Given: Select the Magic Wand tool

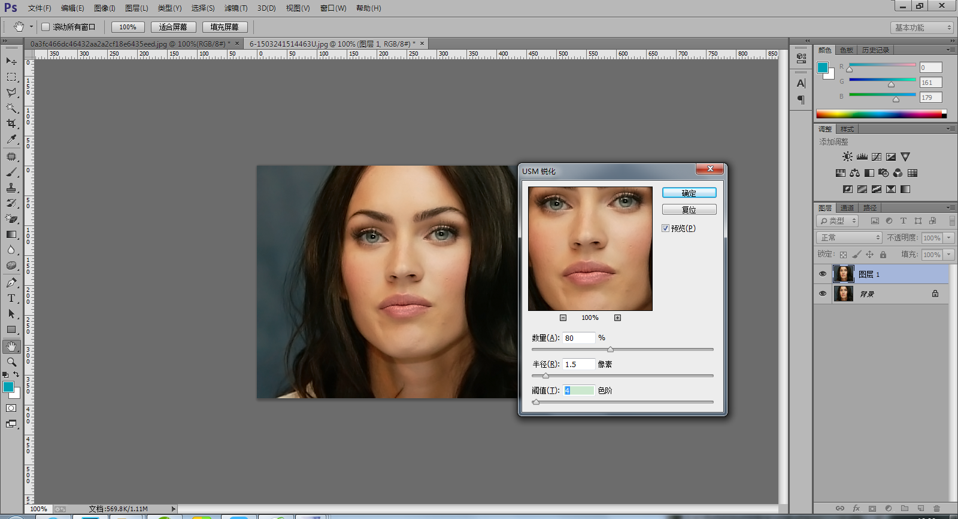Looking at the screenshot, I should coord(11,108).
